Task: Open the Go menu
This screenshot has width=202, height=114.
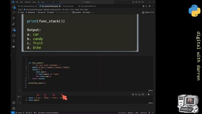Action: pos(39,2)
